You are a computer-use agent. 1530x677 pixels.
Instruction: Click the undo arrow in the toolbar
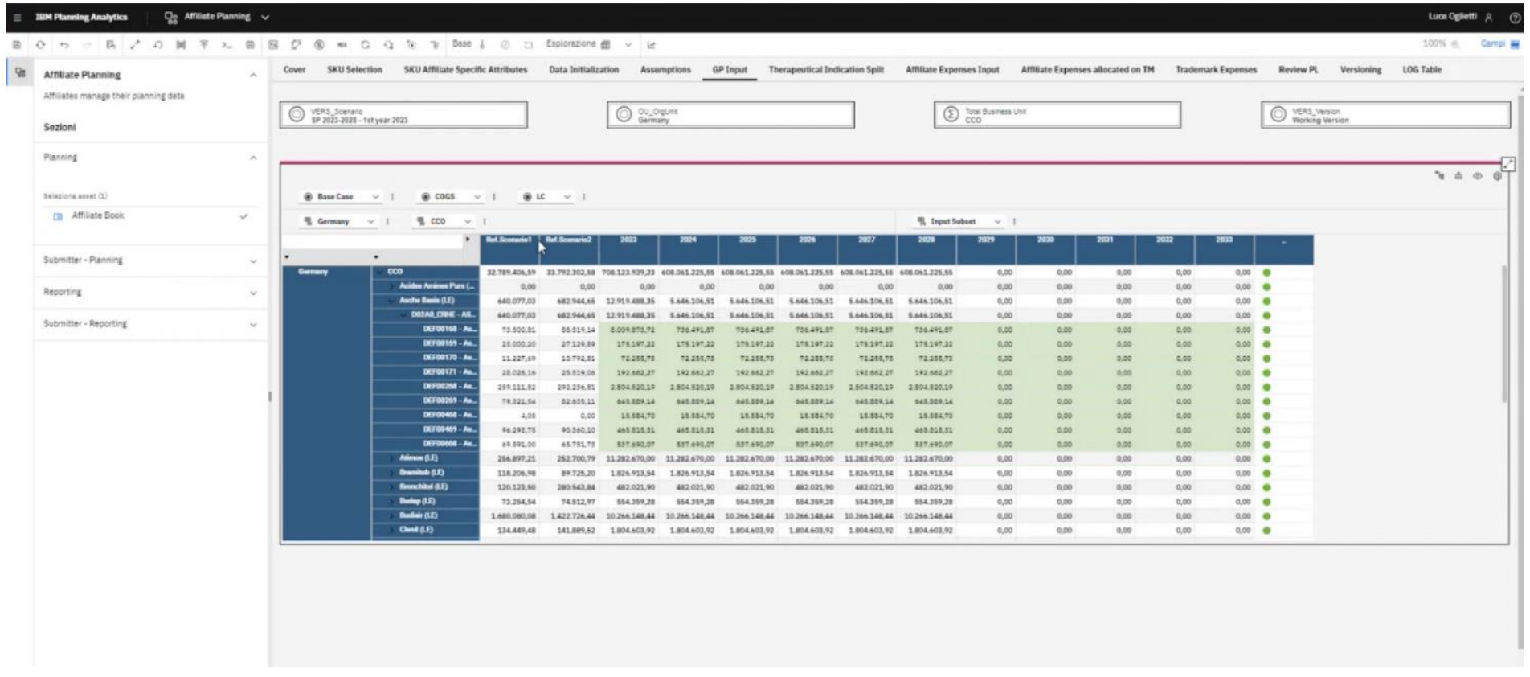[x=64, y=45]
